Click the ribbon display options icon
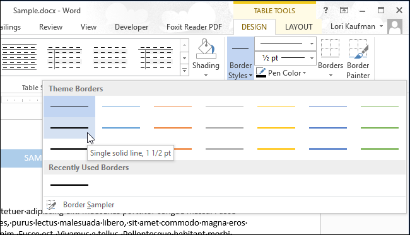 click(344, 11)
